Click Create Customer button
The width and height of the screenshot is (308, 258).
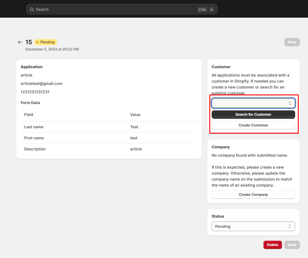(253, 125)
